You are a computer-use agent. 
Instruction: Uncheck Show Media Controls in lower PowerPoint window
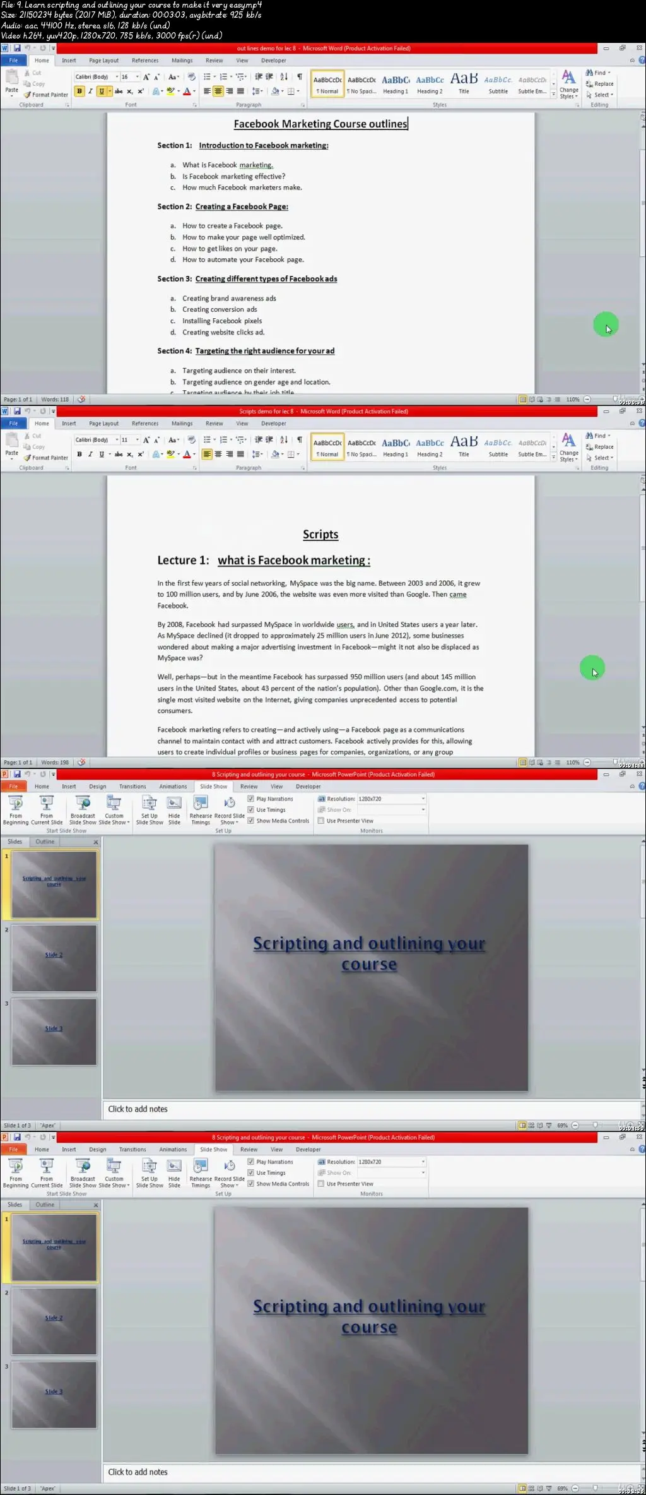coord(250,1184)
